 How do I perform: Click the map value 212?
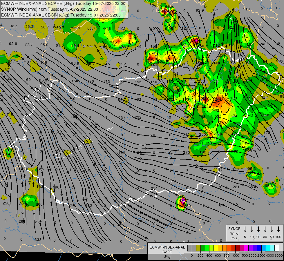point(186,135)
